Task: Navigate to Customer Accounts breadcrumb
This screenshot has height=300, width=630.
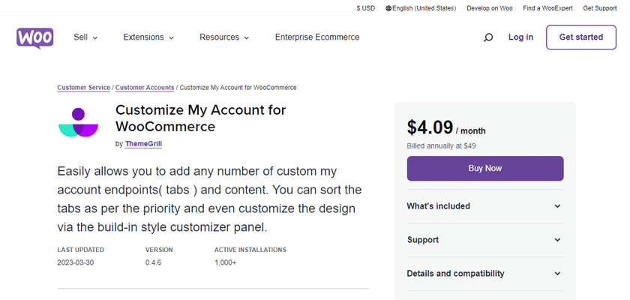Action: pos(145,88)
